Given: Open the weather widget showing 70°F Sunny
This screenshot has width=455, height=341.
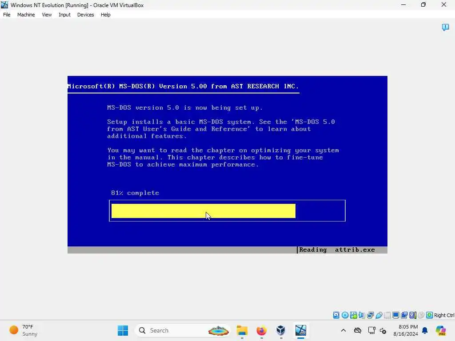Looking at the screenshot, I should pos(24,330).
